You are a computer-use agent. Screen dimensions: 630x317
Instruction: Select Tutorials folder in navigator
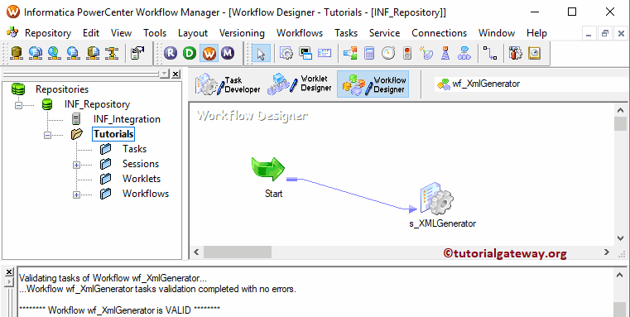coord(113,134)
